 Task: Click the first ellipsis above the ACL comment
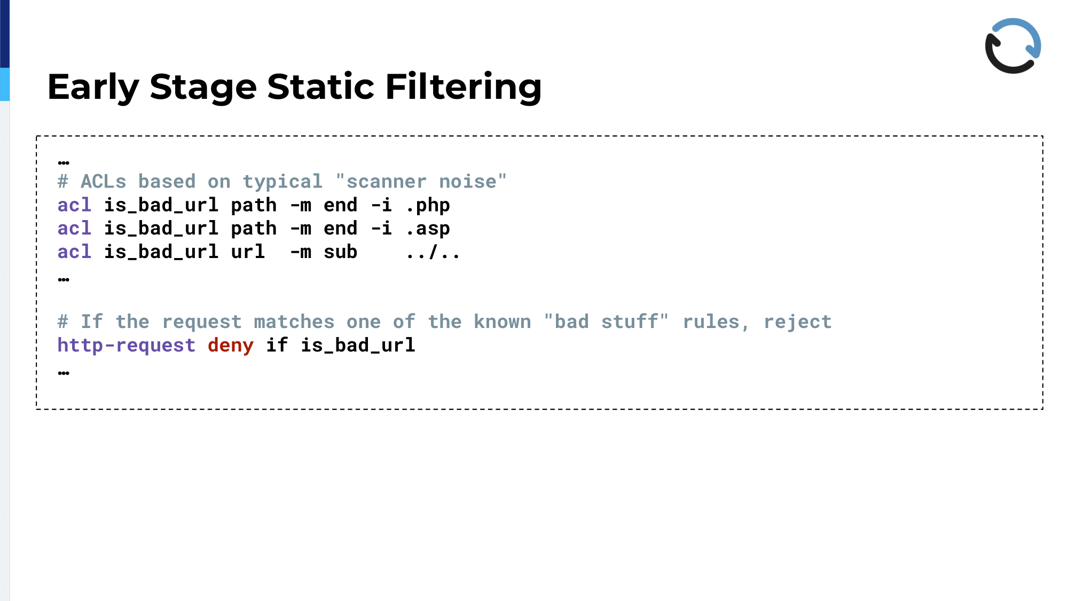click(64, 162)
